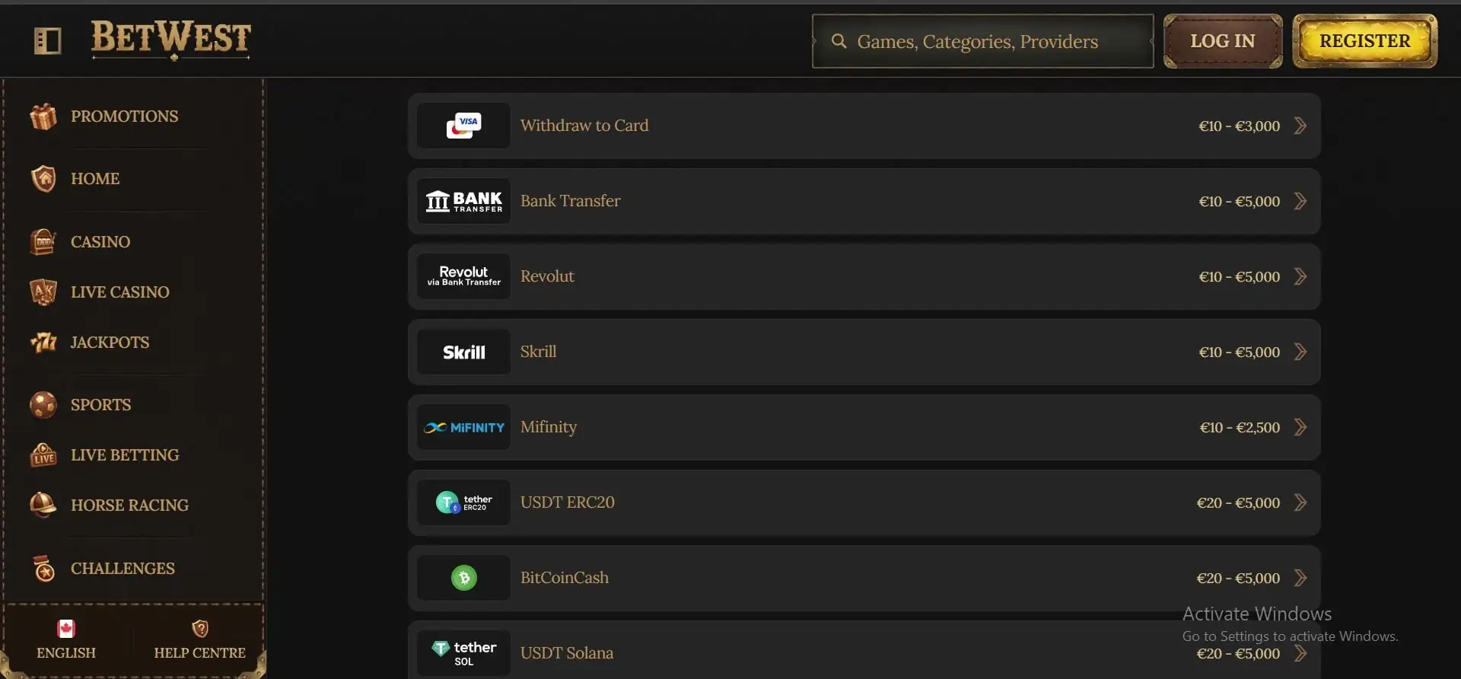1461x679 pixels.
Task: Click the Live Casino cards icon
Action: (x=43, y=292)
